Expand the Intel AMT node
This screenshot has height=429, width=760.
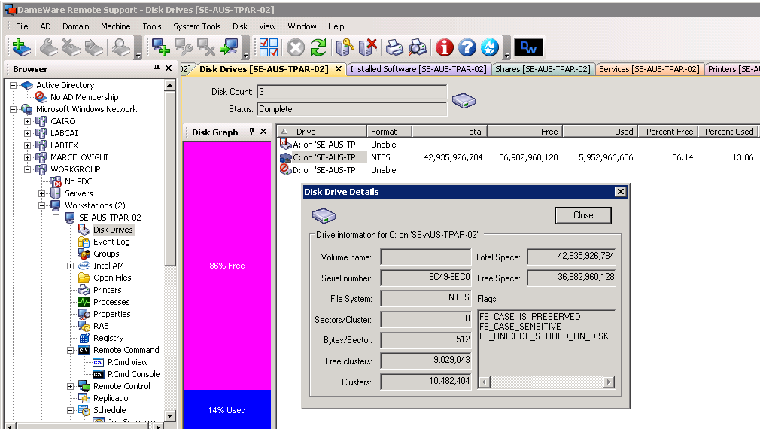tap(70, 266)
